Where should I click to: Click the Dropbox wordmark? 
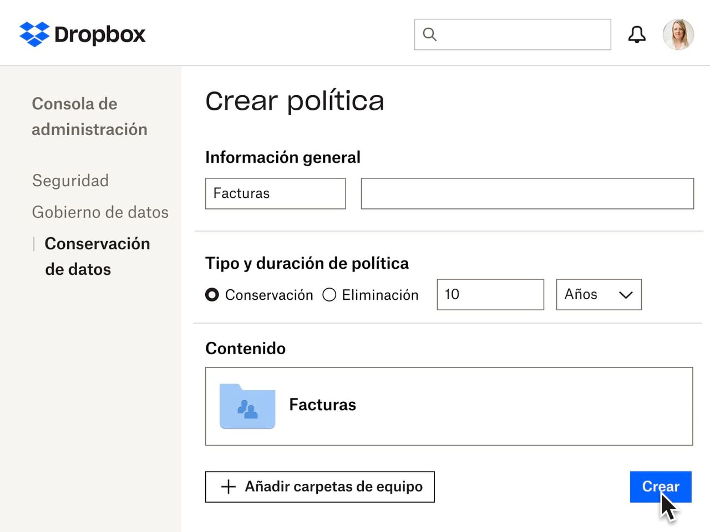(x=100, y=34)
